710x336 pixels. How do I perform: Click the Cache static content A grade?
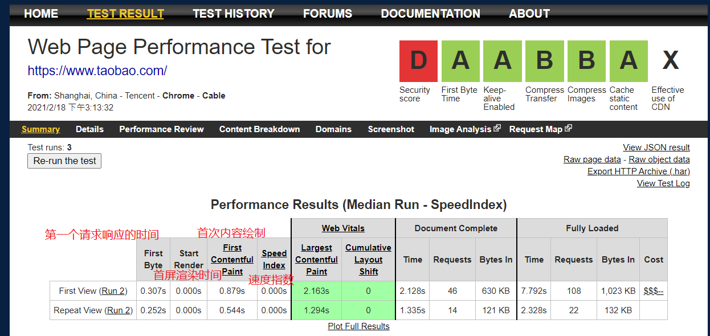(x=629, y=61)
